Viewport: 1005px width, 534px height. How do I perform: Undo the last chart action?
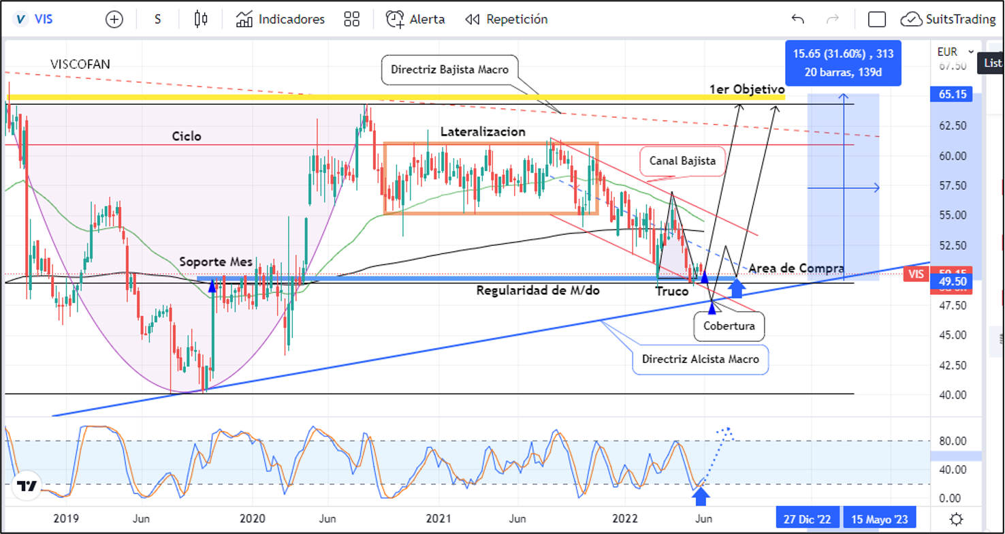[798, 19]
